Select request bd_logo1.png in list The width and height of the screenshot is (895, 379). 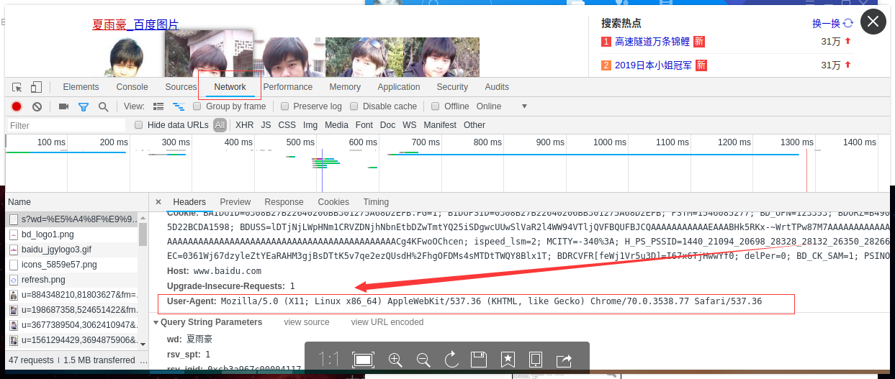73,234
